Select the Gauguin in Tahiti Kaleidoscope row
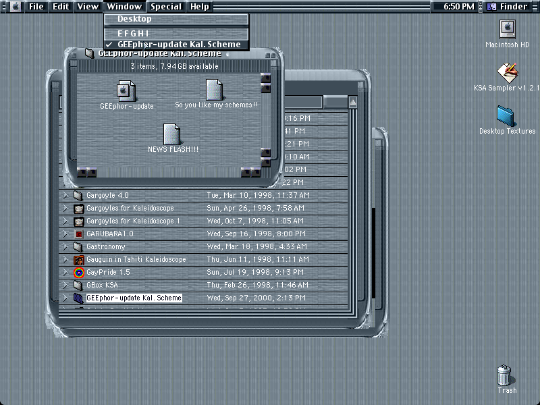Image resolution: width=540 pixels, height=405 pixels. (203, 260)
